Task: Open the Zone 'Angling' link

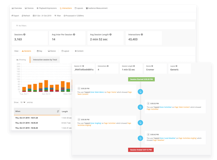Action: click(96, 123)
